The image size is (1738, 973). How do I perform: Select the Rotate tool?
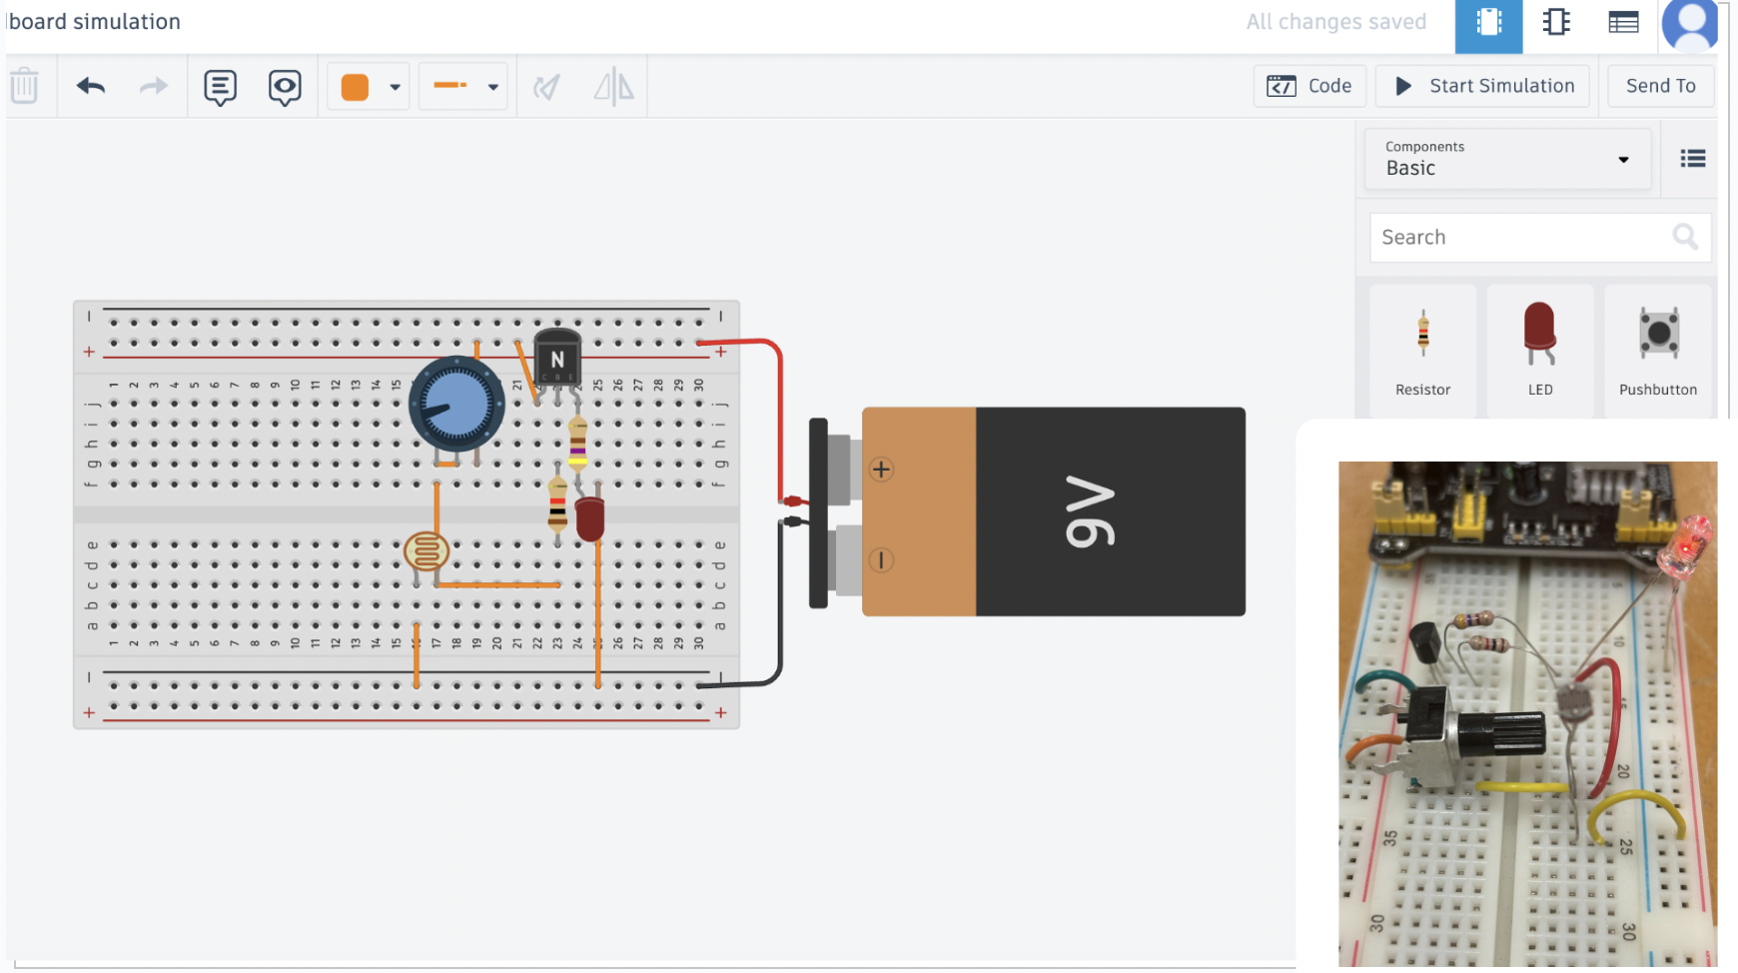click(547, 86)
